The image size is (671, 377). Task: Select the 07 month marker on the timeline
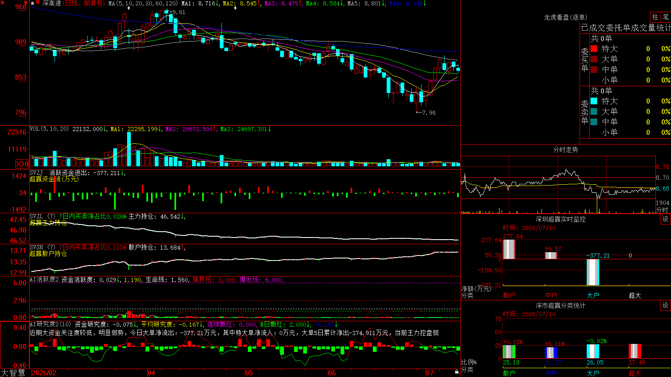[x=430, y=373]
